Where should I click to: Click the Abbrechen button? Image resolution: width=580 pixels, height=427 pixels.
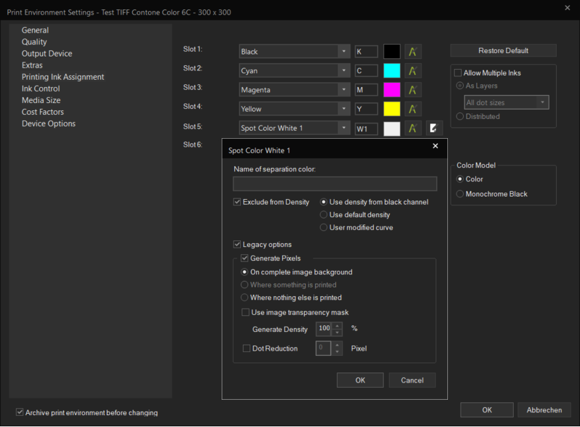pos(544,410)
